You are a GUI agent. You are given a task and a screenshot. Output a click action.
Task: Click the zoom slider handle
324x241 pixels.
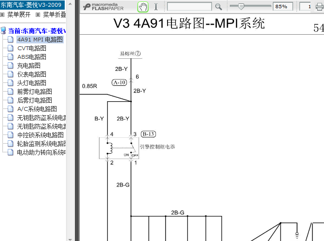[x=241, y=6]
